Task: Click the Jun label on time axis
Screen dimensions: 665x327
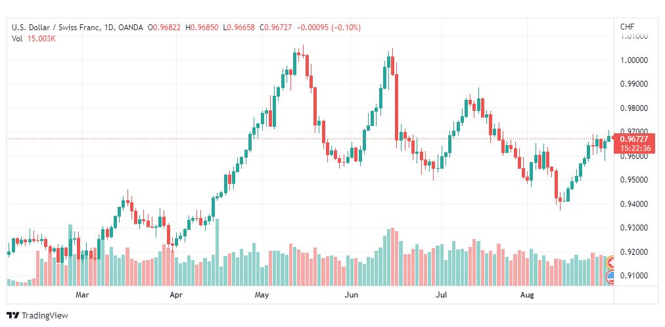Action: coord(351,294)
